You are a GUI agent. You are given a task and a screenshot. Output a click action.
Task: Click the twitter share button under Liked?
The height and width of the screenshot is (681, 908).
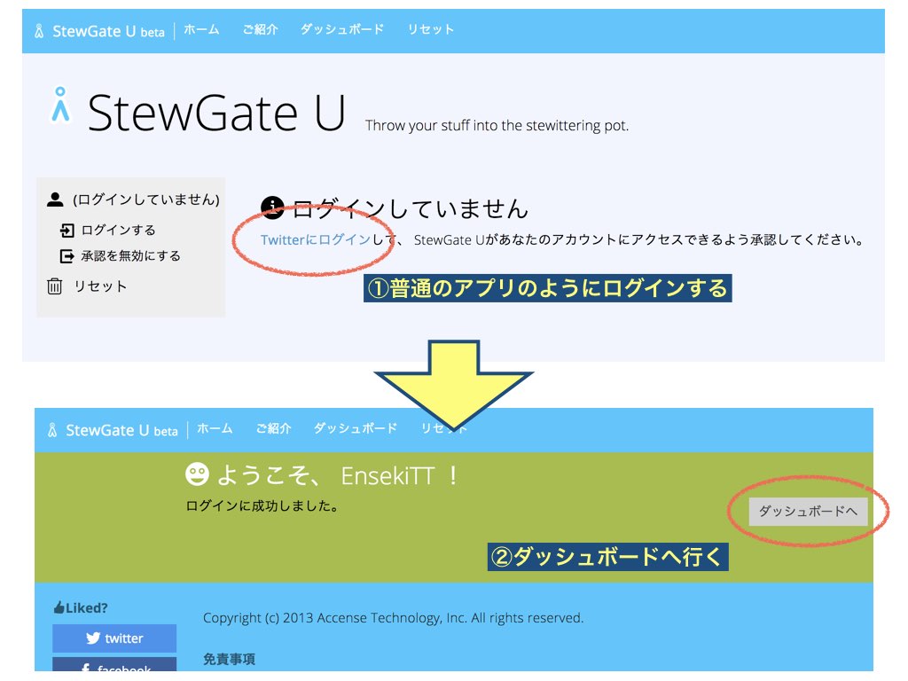(114, 638)
